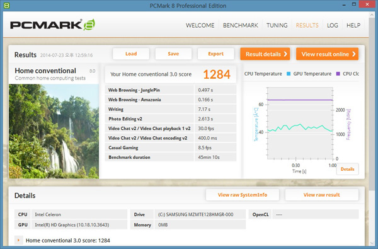Image resolution: width=378 pixels, height=249 pixels.
Task: Click View raw result button
Action: pos(321,195)
